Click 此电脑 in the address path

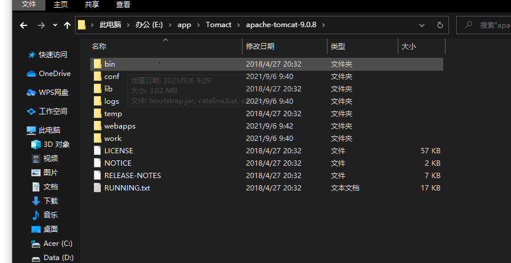click(x=110, y=25)
